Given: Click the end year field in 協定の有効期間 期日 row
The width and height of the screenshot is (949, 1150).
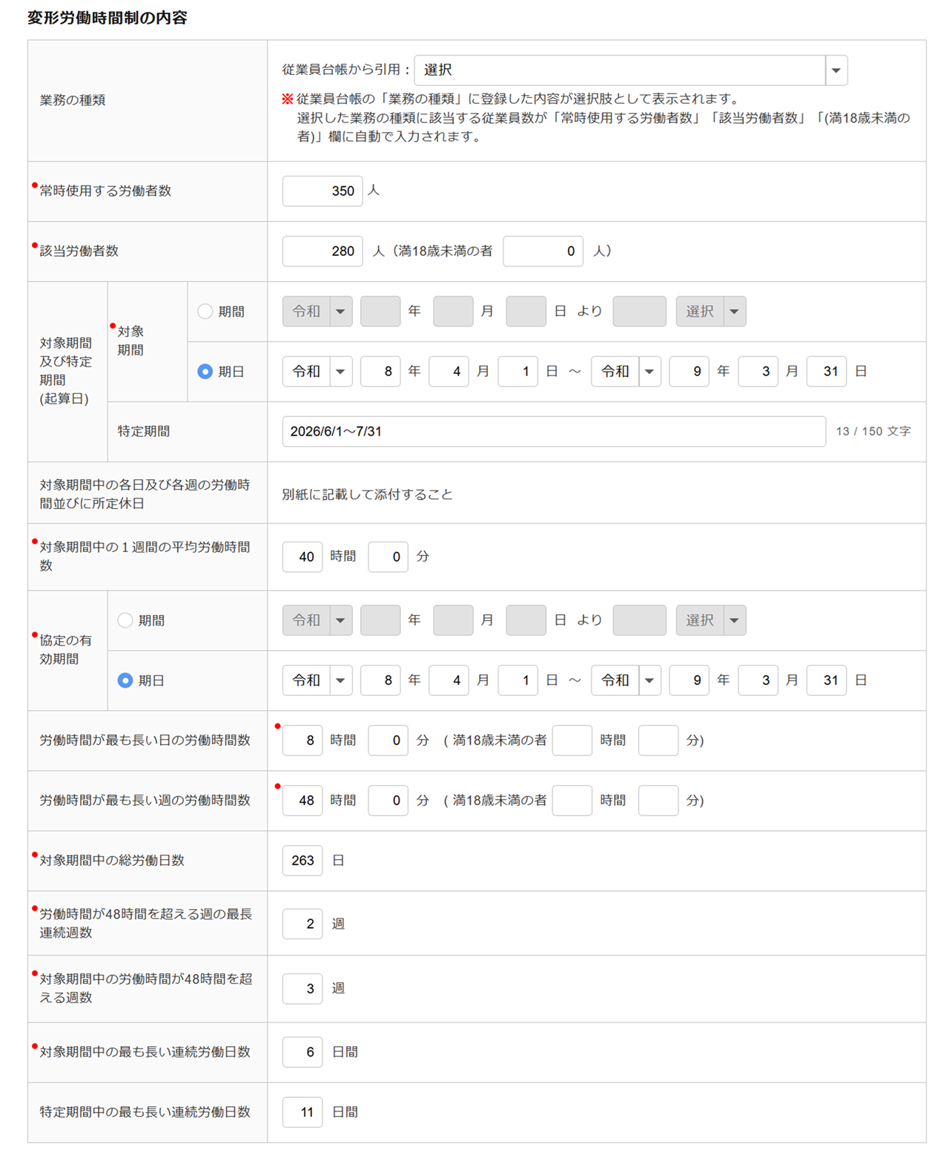Looking at the screenshot, I should tap(690, 680).
